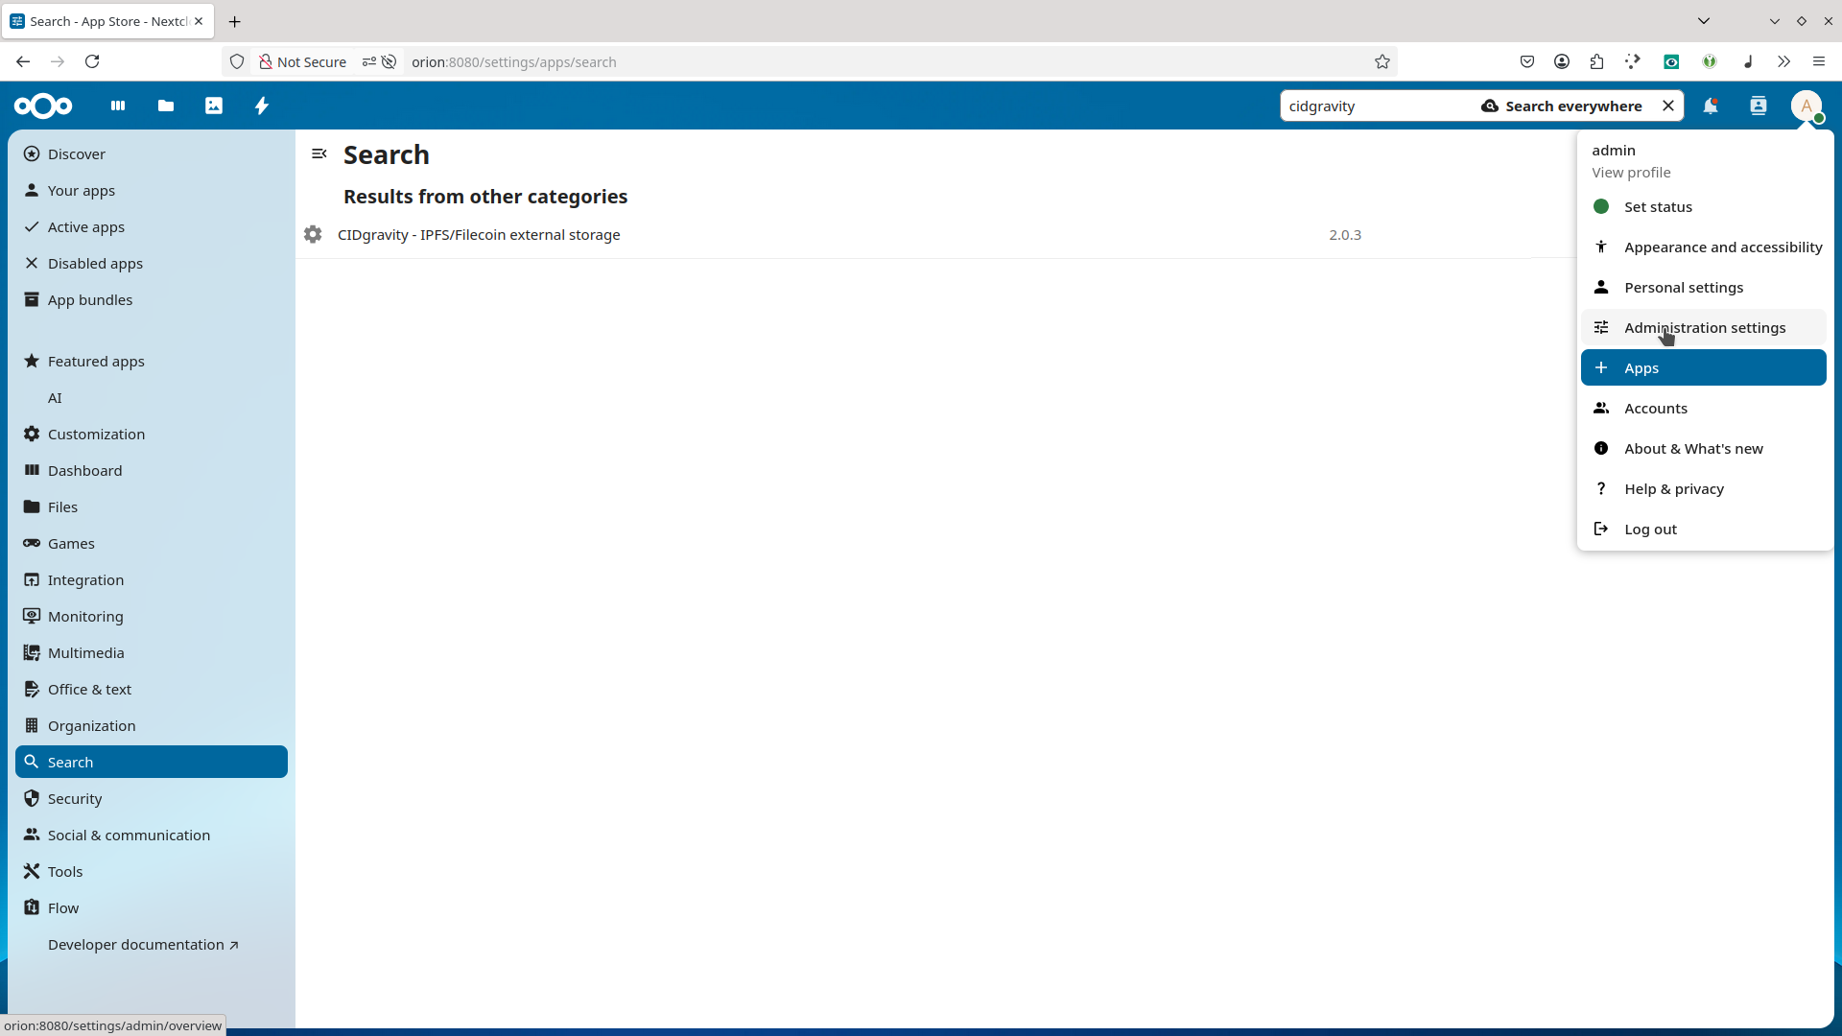Open Appearance and accessibility settings

click(1704, 247)
